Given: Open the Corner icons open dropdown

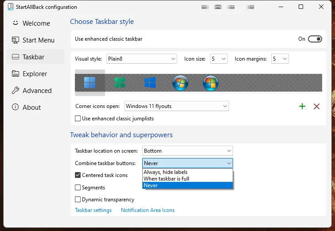Looking at the screenshot, I should click(x=176, y=106).
